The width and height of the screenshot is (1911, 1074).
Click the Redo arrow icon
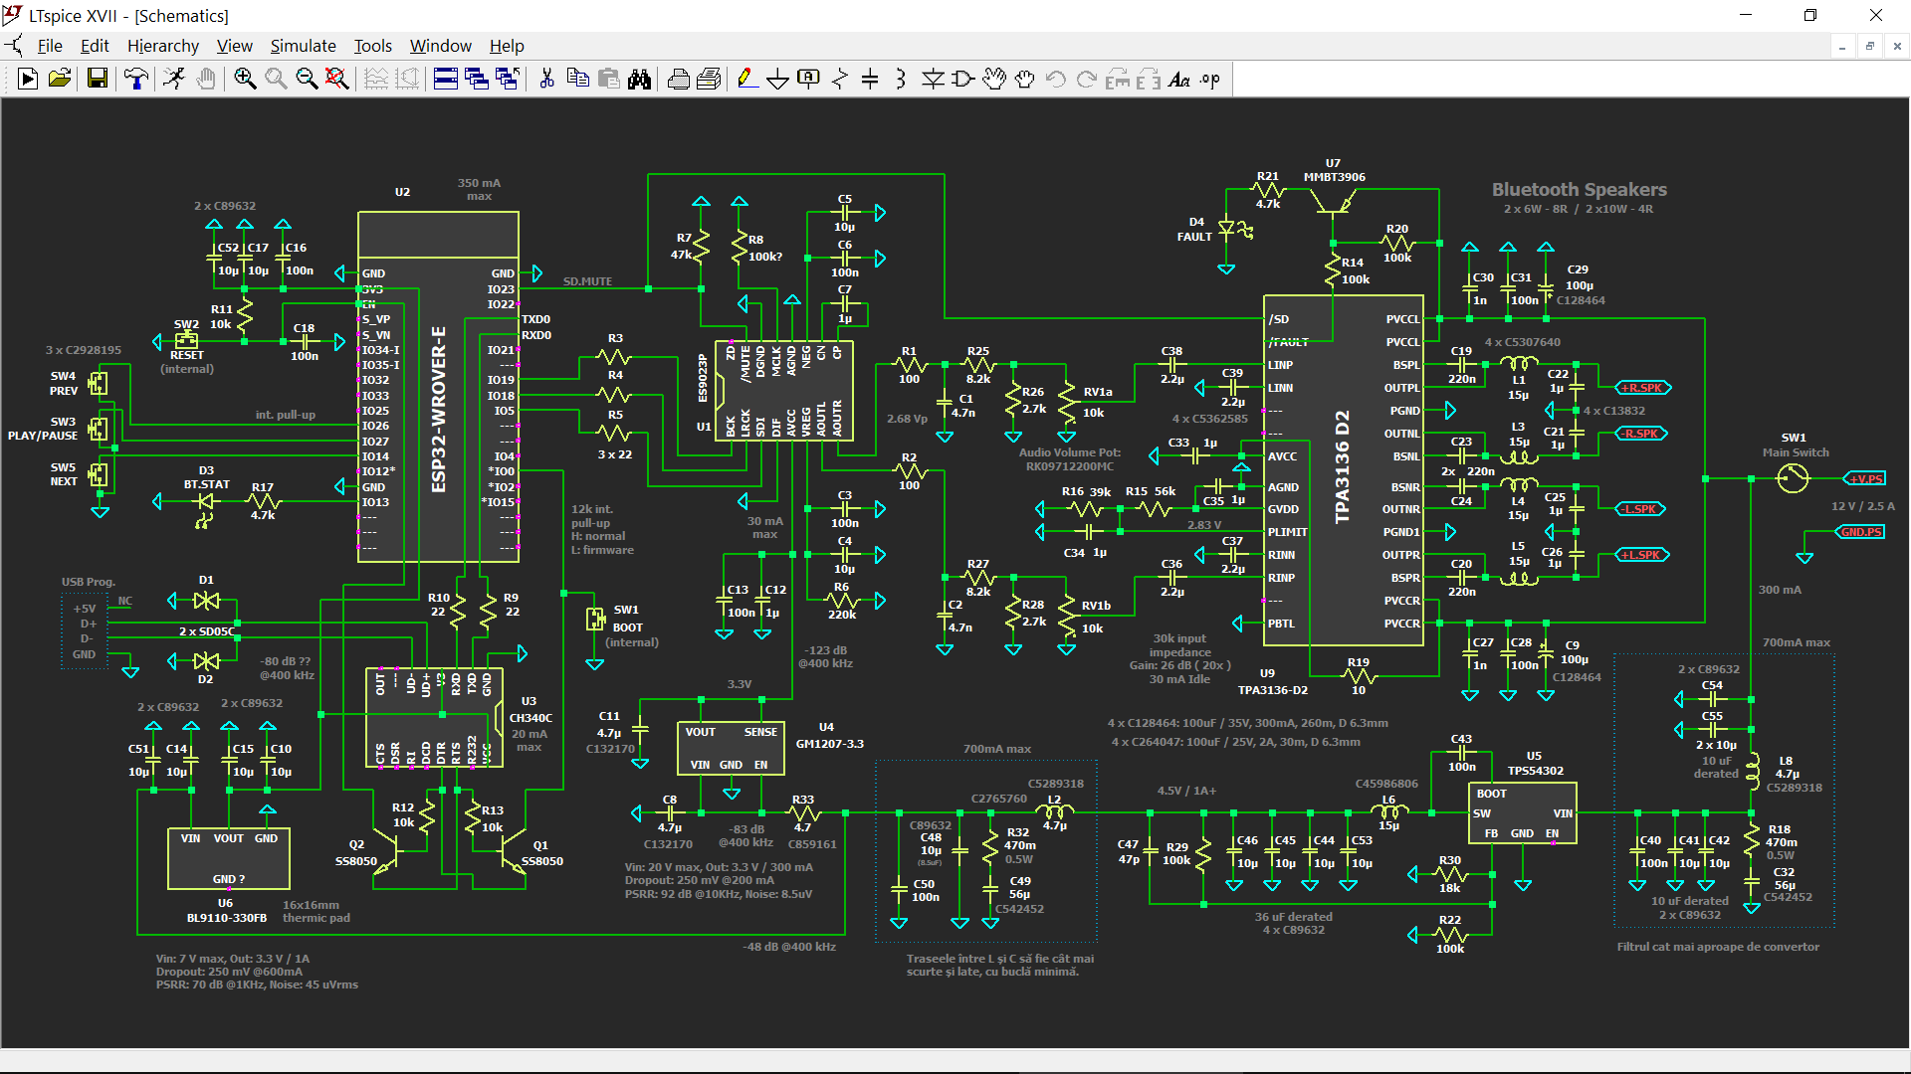[1087, 79]
